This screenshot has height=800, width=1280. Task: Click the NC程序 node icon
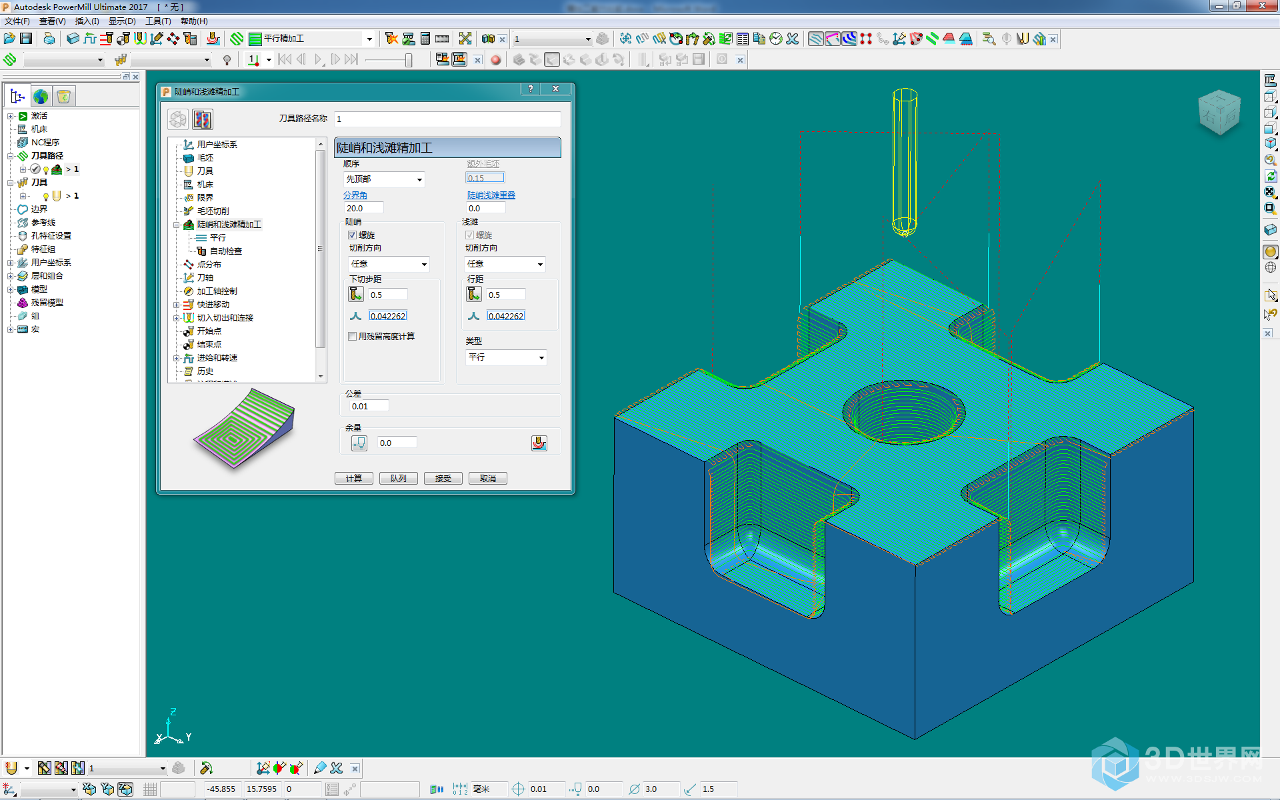25,142
